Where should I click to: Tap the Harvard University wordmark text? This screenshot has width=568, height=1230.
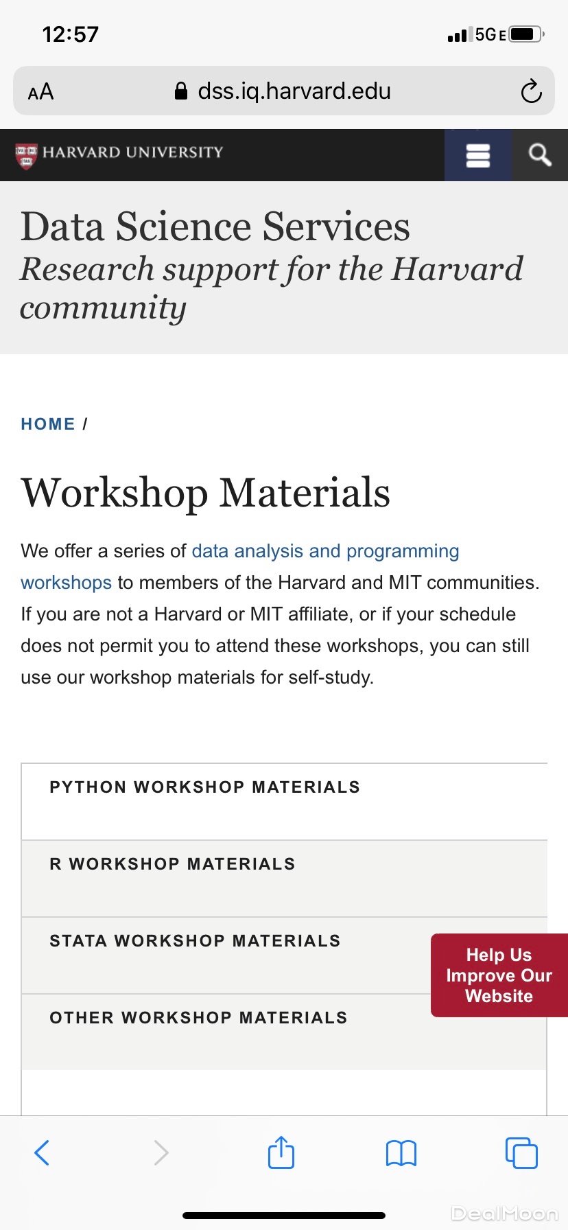[x=133, y=152]
